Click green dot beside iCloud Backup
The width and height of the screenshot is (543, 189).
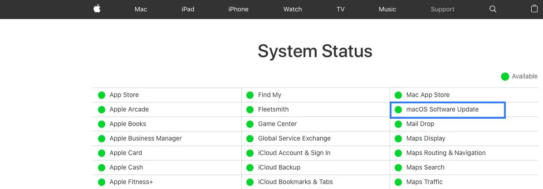[x=250, y=168]
